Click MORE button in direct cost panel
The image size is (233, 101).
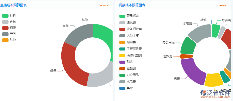point(104,6)
